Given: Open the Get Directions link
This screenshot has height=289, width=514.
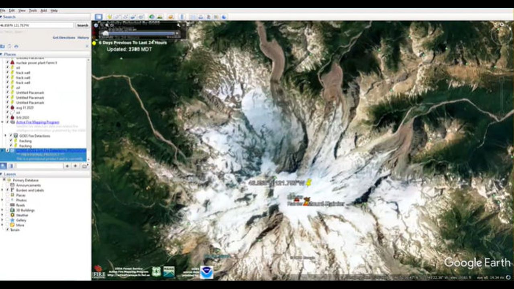Looking at the screenshot, I should tap(64, 37).
